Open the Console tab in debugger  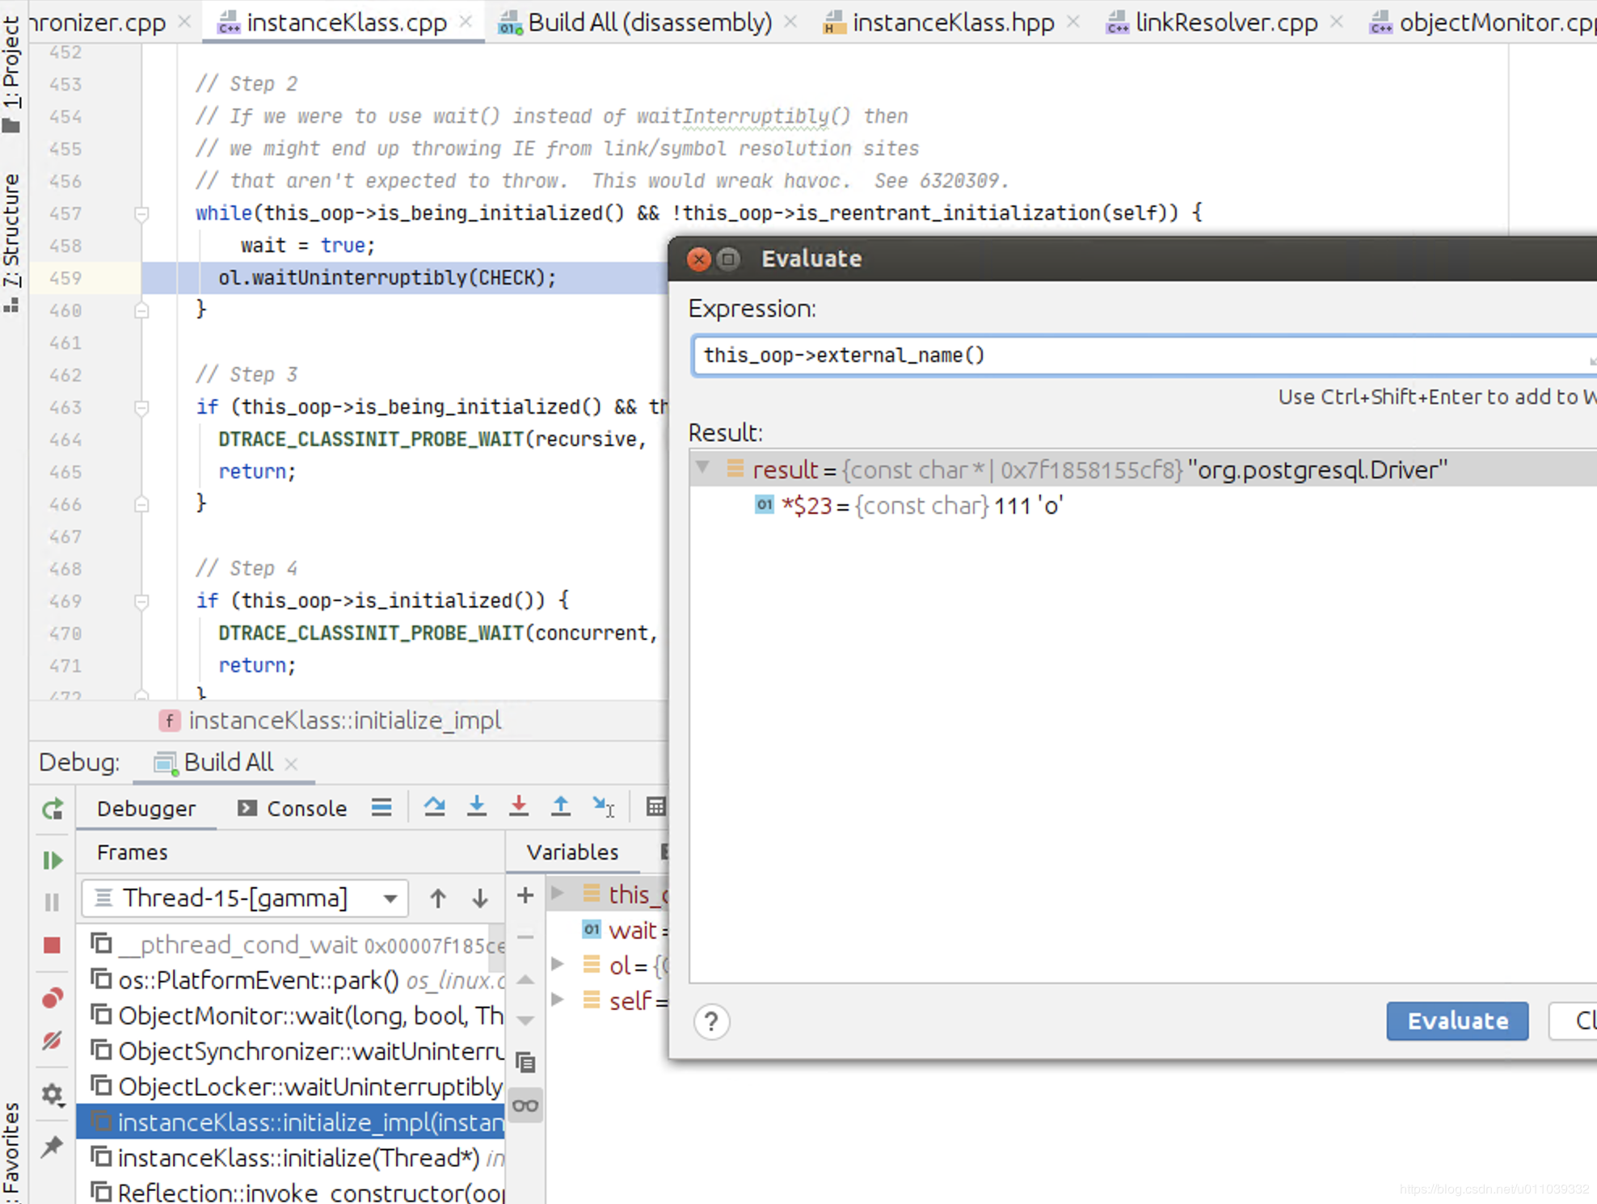pos(293,808)
